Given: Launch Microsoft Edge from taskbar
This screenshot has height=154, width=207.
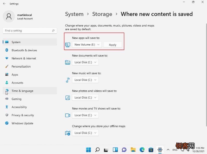Looking at the screenshot, I should coord(142,150).
